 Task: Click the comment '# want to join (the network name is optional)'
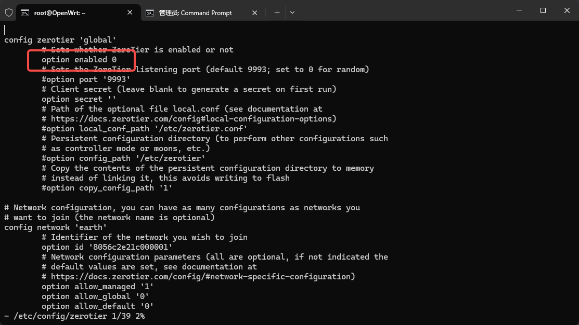(109, 218)
